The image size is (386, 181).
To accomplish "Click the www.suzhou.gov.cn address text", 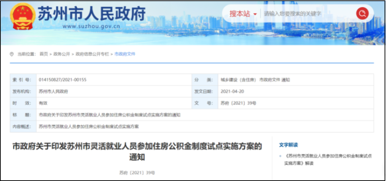I will 91,26.
